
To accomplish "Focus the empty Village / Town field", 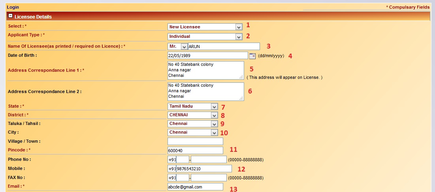I will [195, 141].
